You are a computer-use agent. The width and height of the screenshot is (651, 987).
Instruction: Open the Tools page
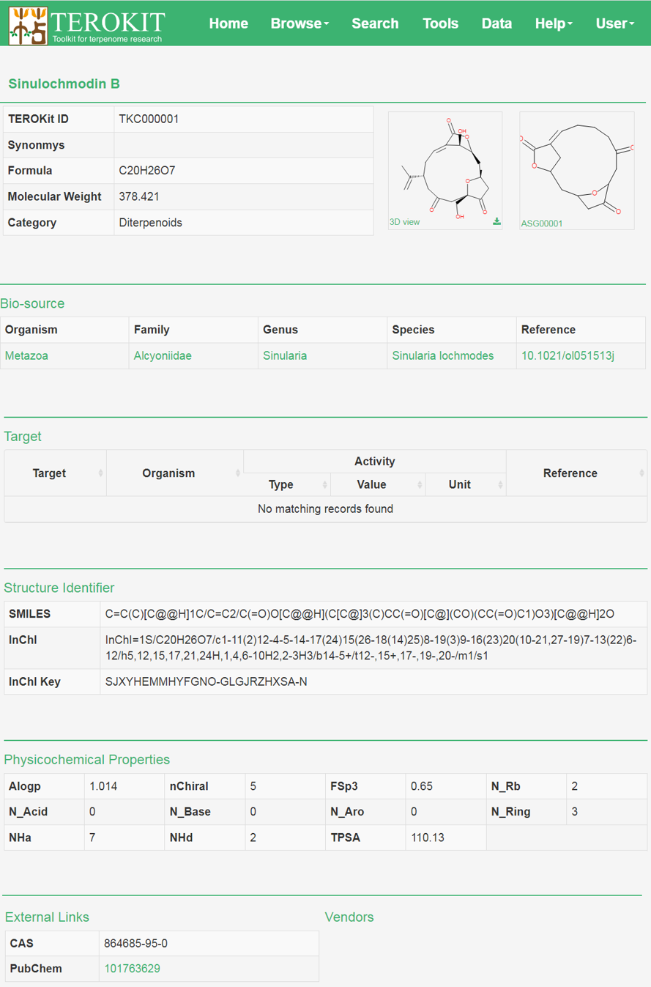440,23
